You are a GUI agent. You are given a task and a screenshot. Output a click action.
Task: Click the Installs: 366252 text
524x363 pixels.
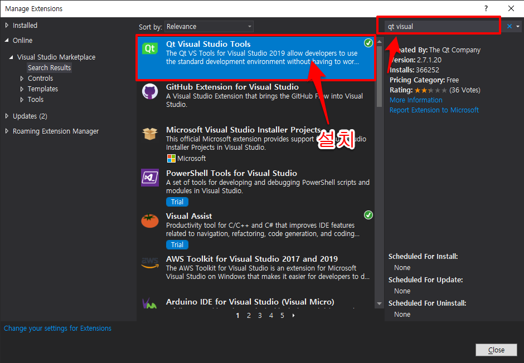pyautogui.click(x=414, y=70)
